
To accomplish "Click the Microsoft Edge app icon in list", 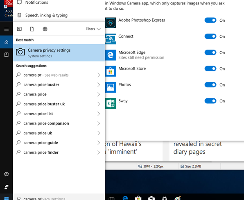I will pos(111,55).
